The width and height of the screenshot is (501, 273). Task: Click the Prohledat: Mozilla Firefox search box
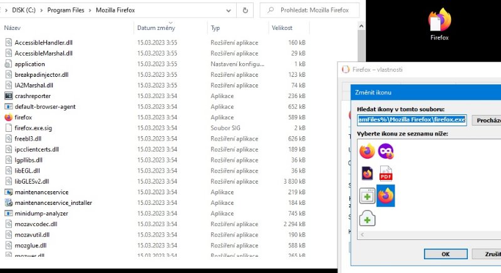[309, 10]
